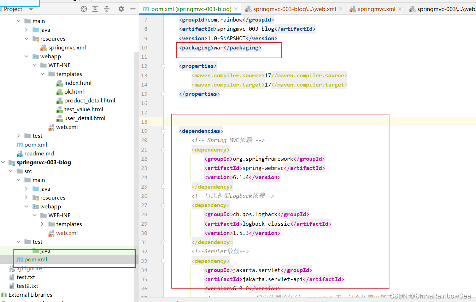Switch to springmvc-003-blog web.xml tab

(x=294, y=9)
